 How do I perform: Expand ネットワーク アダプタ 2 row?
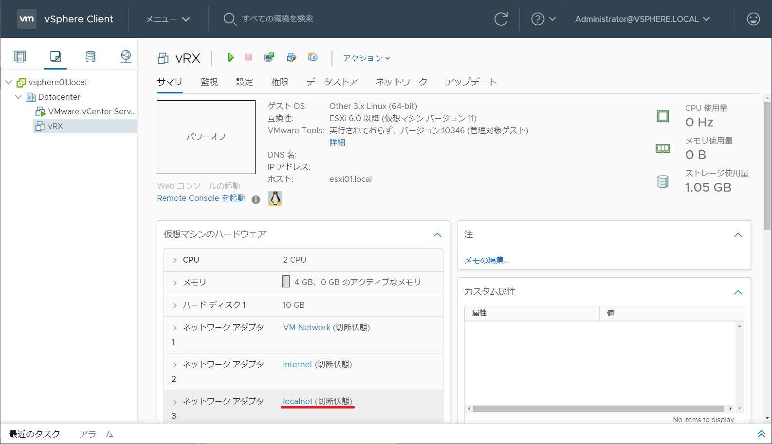tap(175, 365)
